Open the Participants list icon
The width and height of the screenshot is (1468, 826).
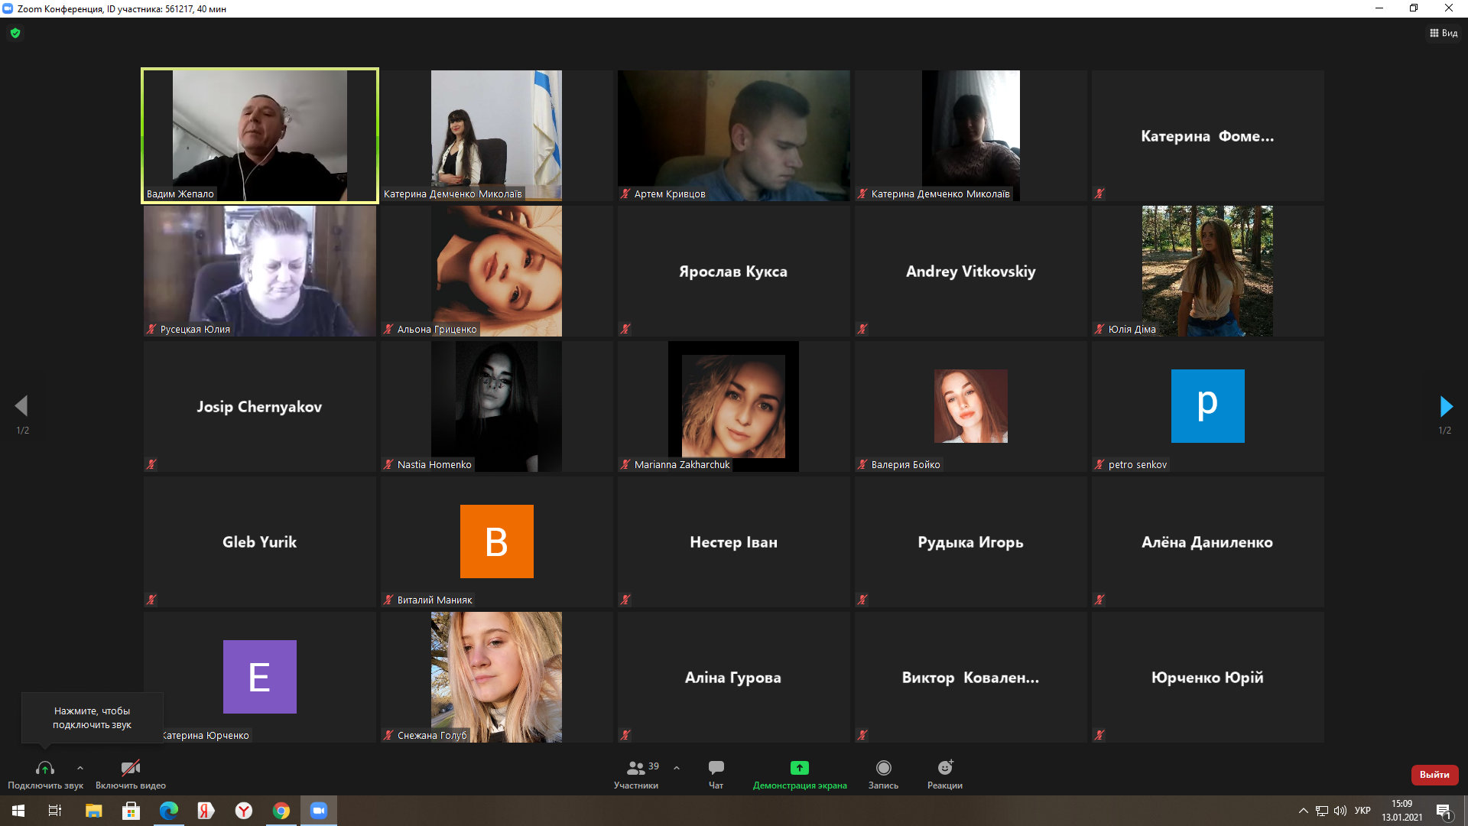pyautogui.click(x=635, y=767)
